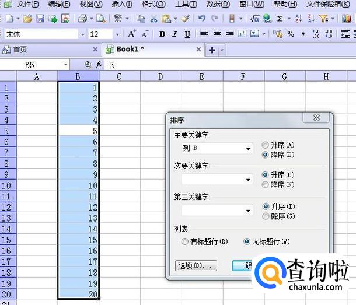
Task: Click the sort dialog confirm button
Action: pyautogui.click(x=242, y=265)
